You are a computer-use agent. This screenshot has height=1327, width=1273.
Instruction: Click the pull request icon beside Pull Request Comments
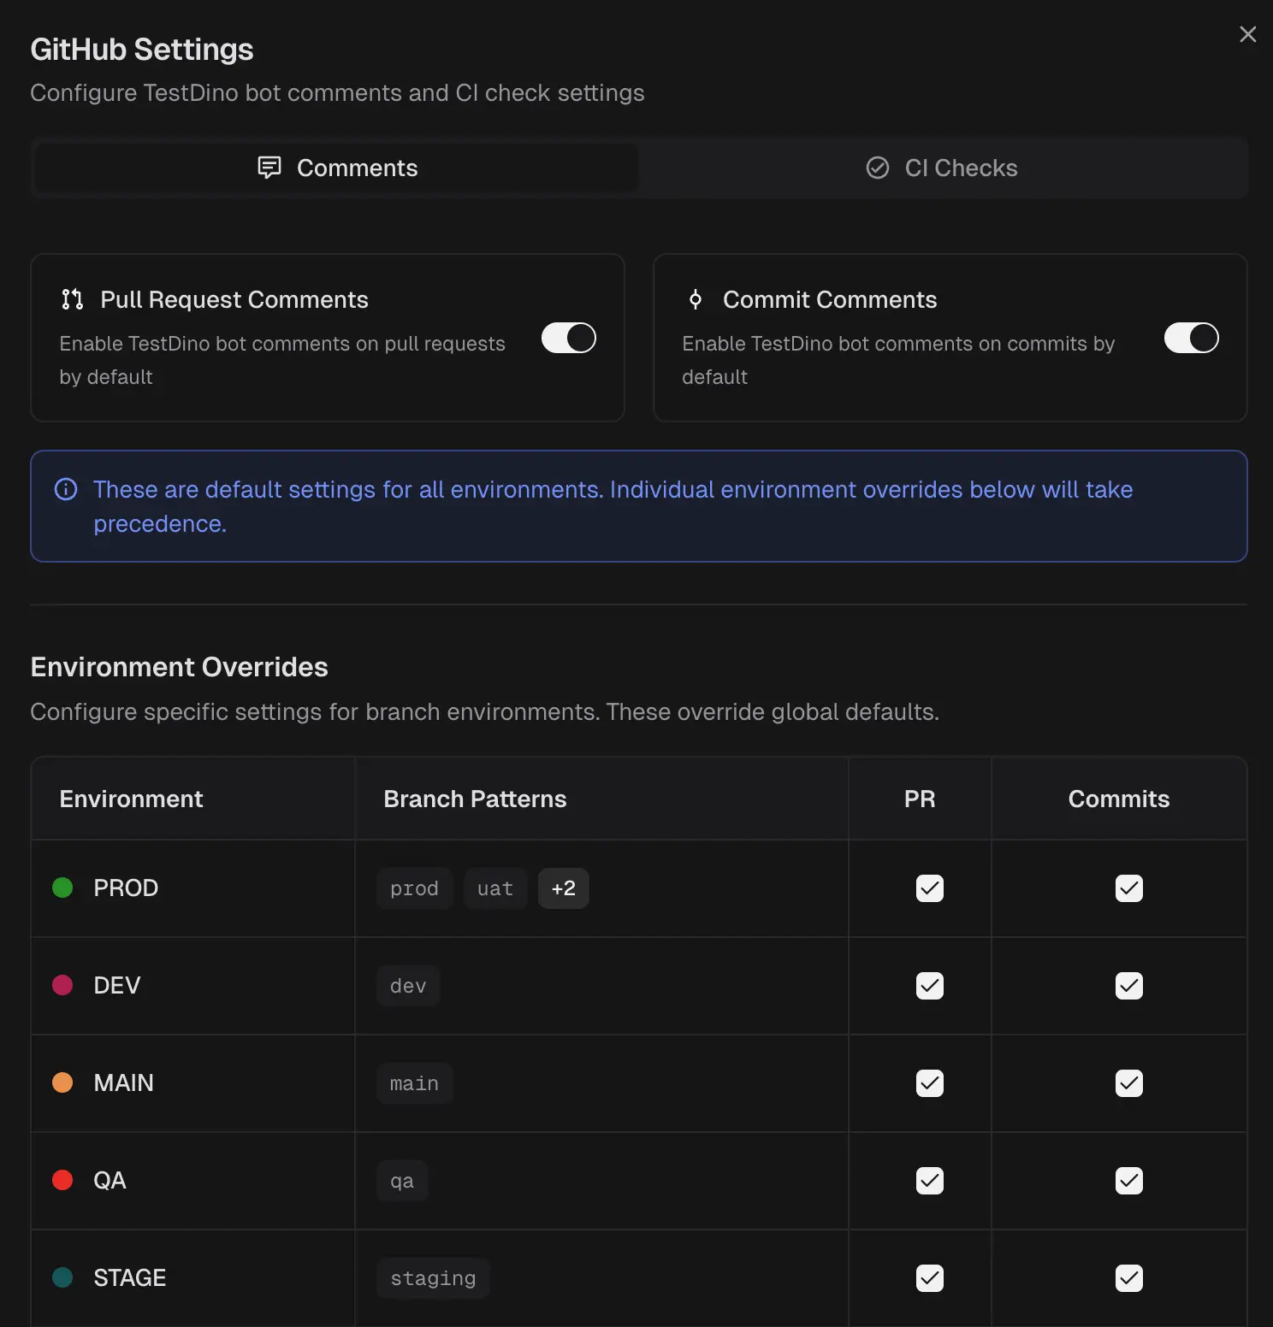tap(73, 299)
